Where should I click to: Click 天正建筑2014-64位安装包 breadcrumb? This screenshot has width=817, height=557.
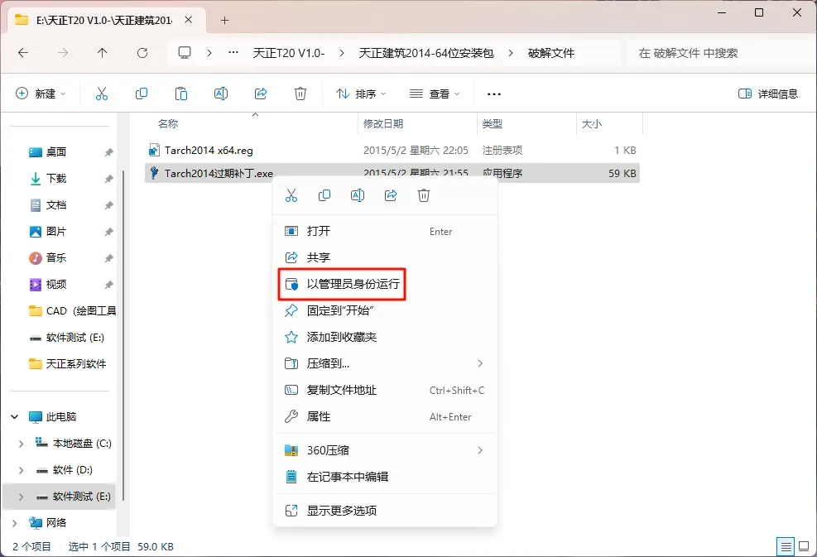point(426,53)
